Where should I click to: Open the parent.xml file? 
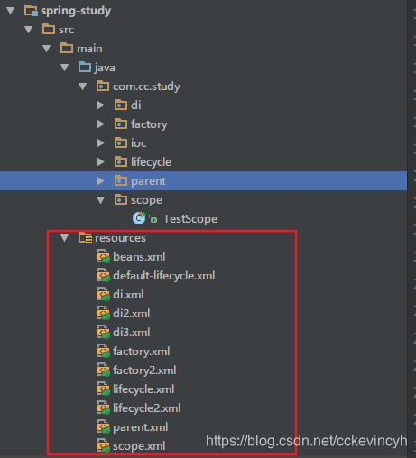[x=141, y=427]
